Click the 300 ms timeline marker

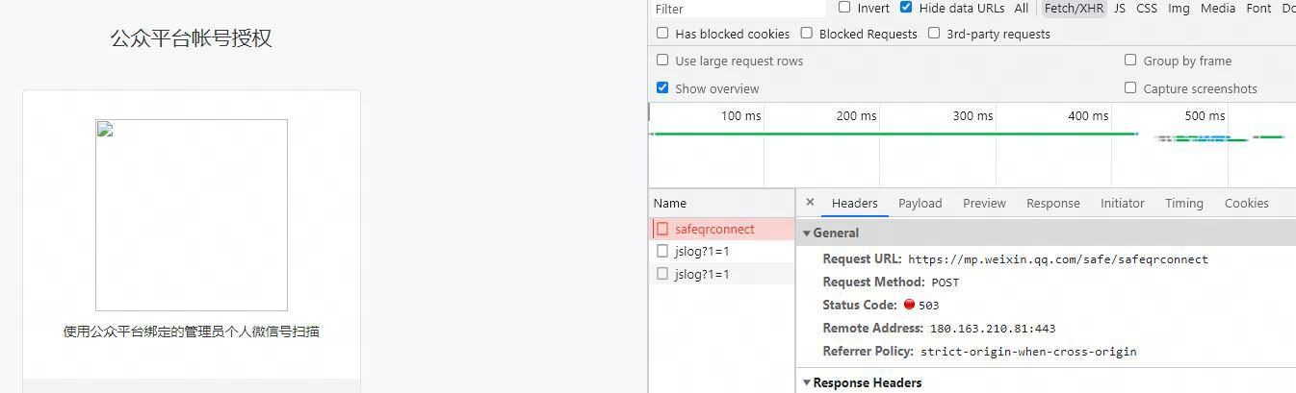point(972,115)
